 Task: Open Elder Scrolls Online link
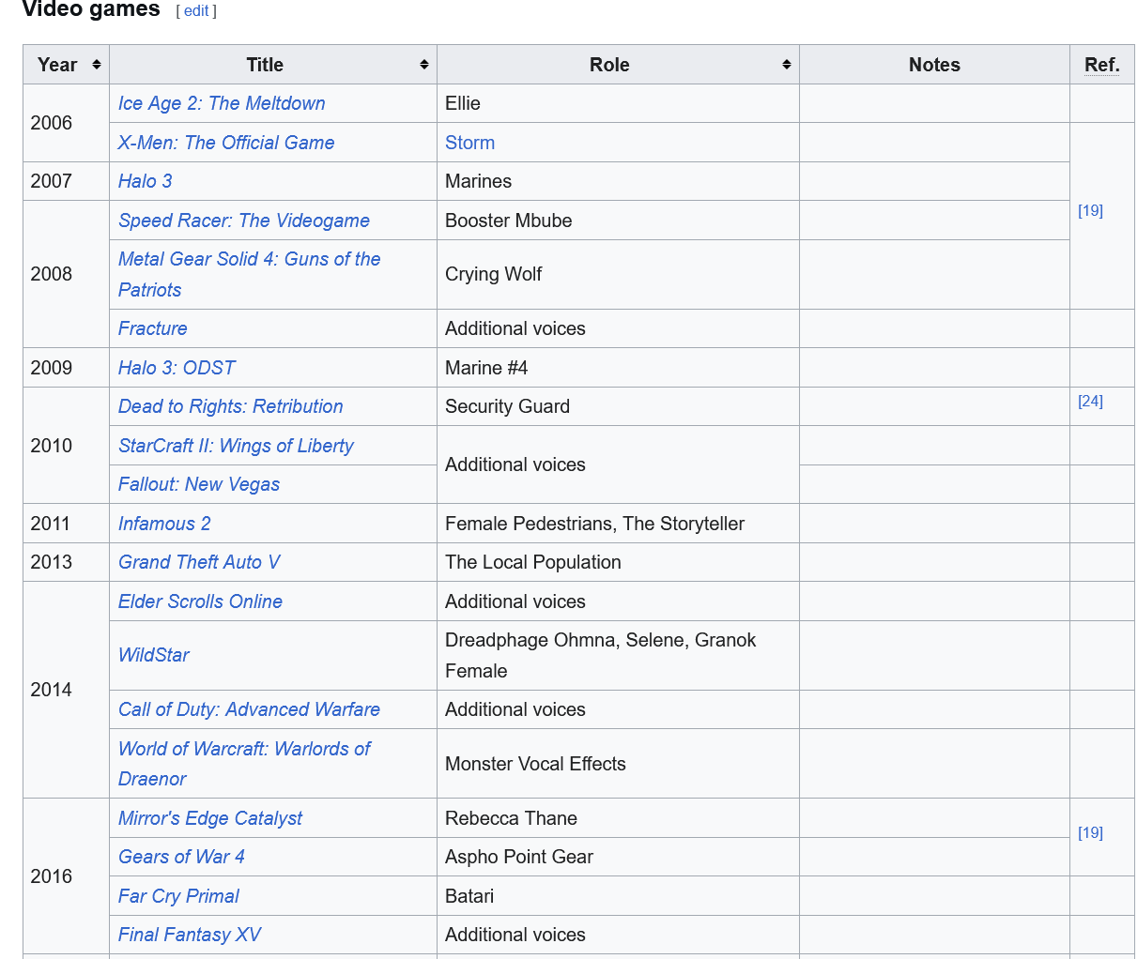[x=200, y=601]
